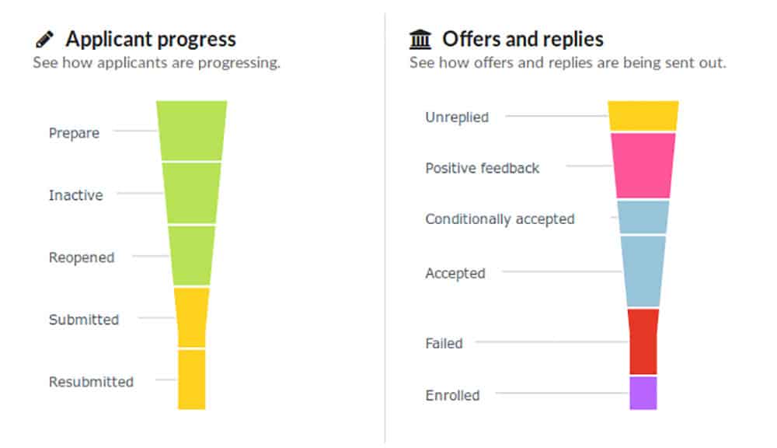Click the Positive feedback label

point(483,168)
